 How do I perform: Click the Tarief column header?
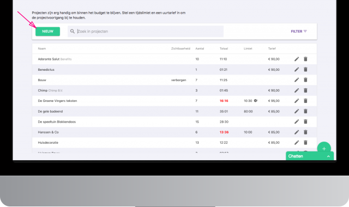pos(272,48)
